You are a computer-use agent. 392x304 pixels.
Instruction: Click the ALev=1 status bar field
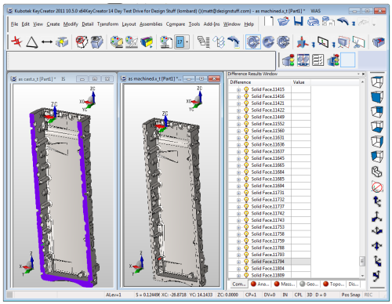(x=114, y=295)
